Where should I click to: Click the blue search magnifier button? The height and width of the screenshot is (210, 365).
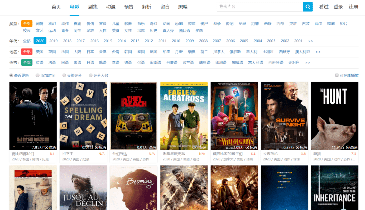[308, 7]
